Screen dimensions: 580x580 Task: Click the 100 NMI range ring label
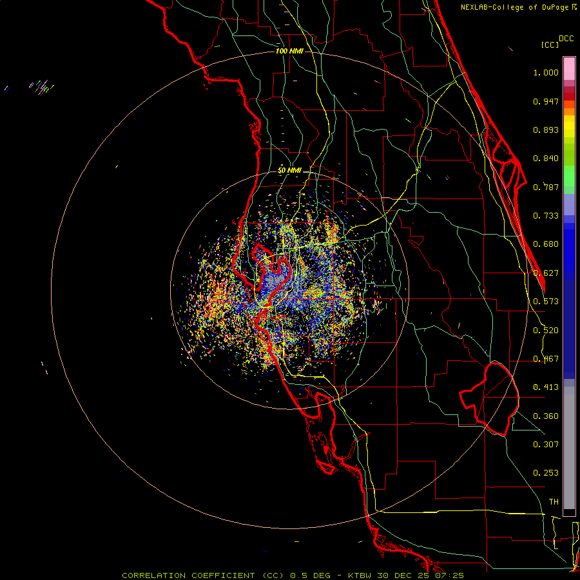pos(289,51)
